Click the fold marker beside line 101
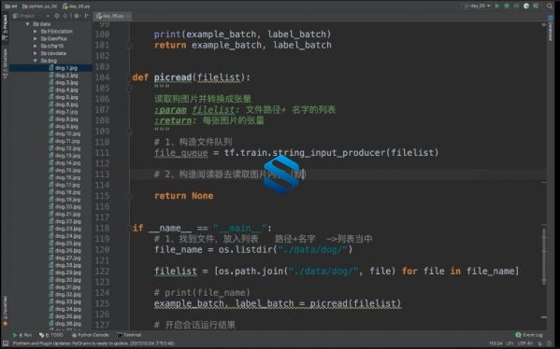This screenshot has height=349, width=560. pos(130,46)
